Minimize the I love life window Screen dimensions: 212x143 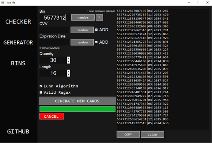pyautogui.click(x=189, y=2)
